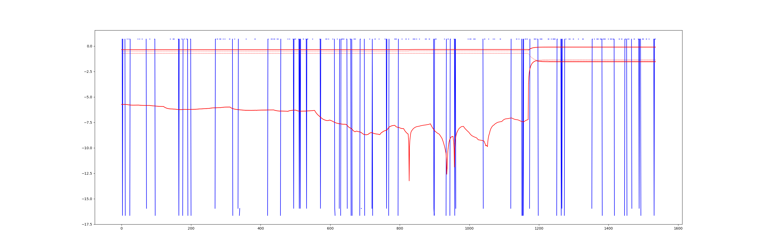
Task: Select the x-axis tick label 1000
Action: 469,229
